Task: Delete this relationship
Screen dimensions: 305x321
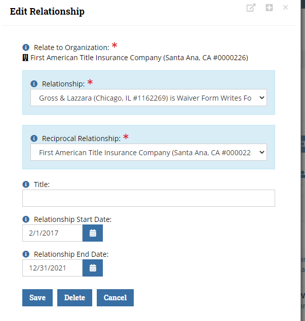Action: click(74, 298)
